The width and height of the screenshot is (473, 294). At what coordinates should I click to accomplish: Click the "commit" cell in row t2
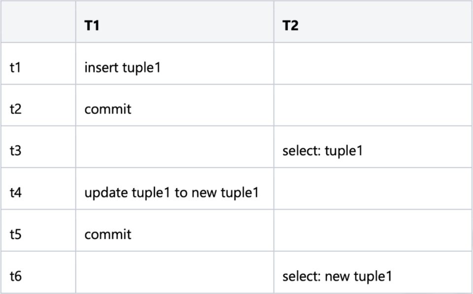[x=108, y=109]
